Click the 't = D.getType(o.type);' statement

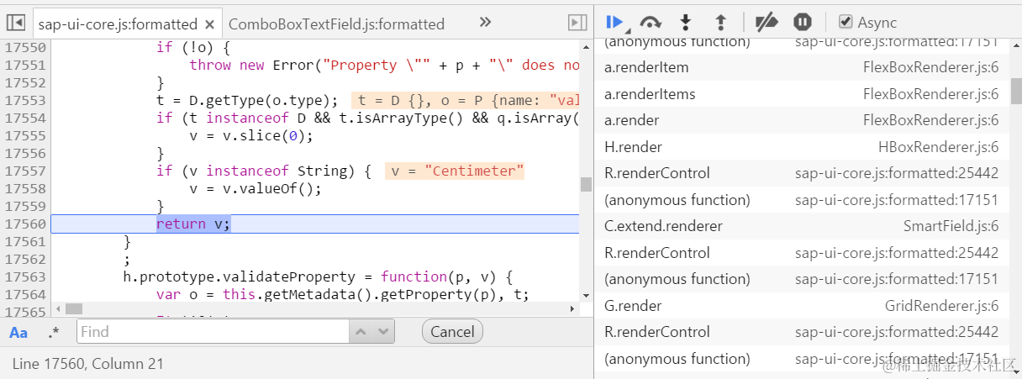[247, 100]
